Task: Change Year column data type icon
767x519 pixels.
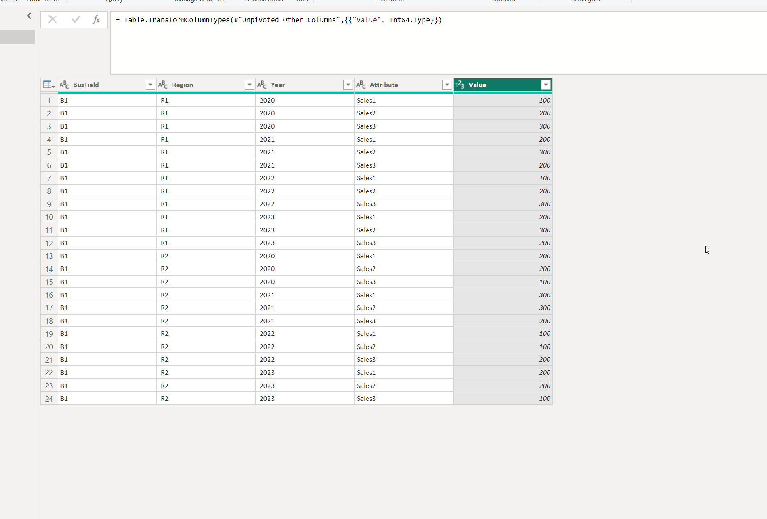Action: tap(262, 85)
